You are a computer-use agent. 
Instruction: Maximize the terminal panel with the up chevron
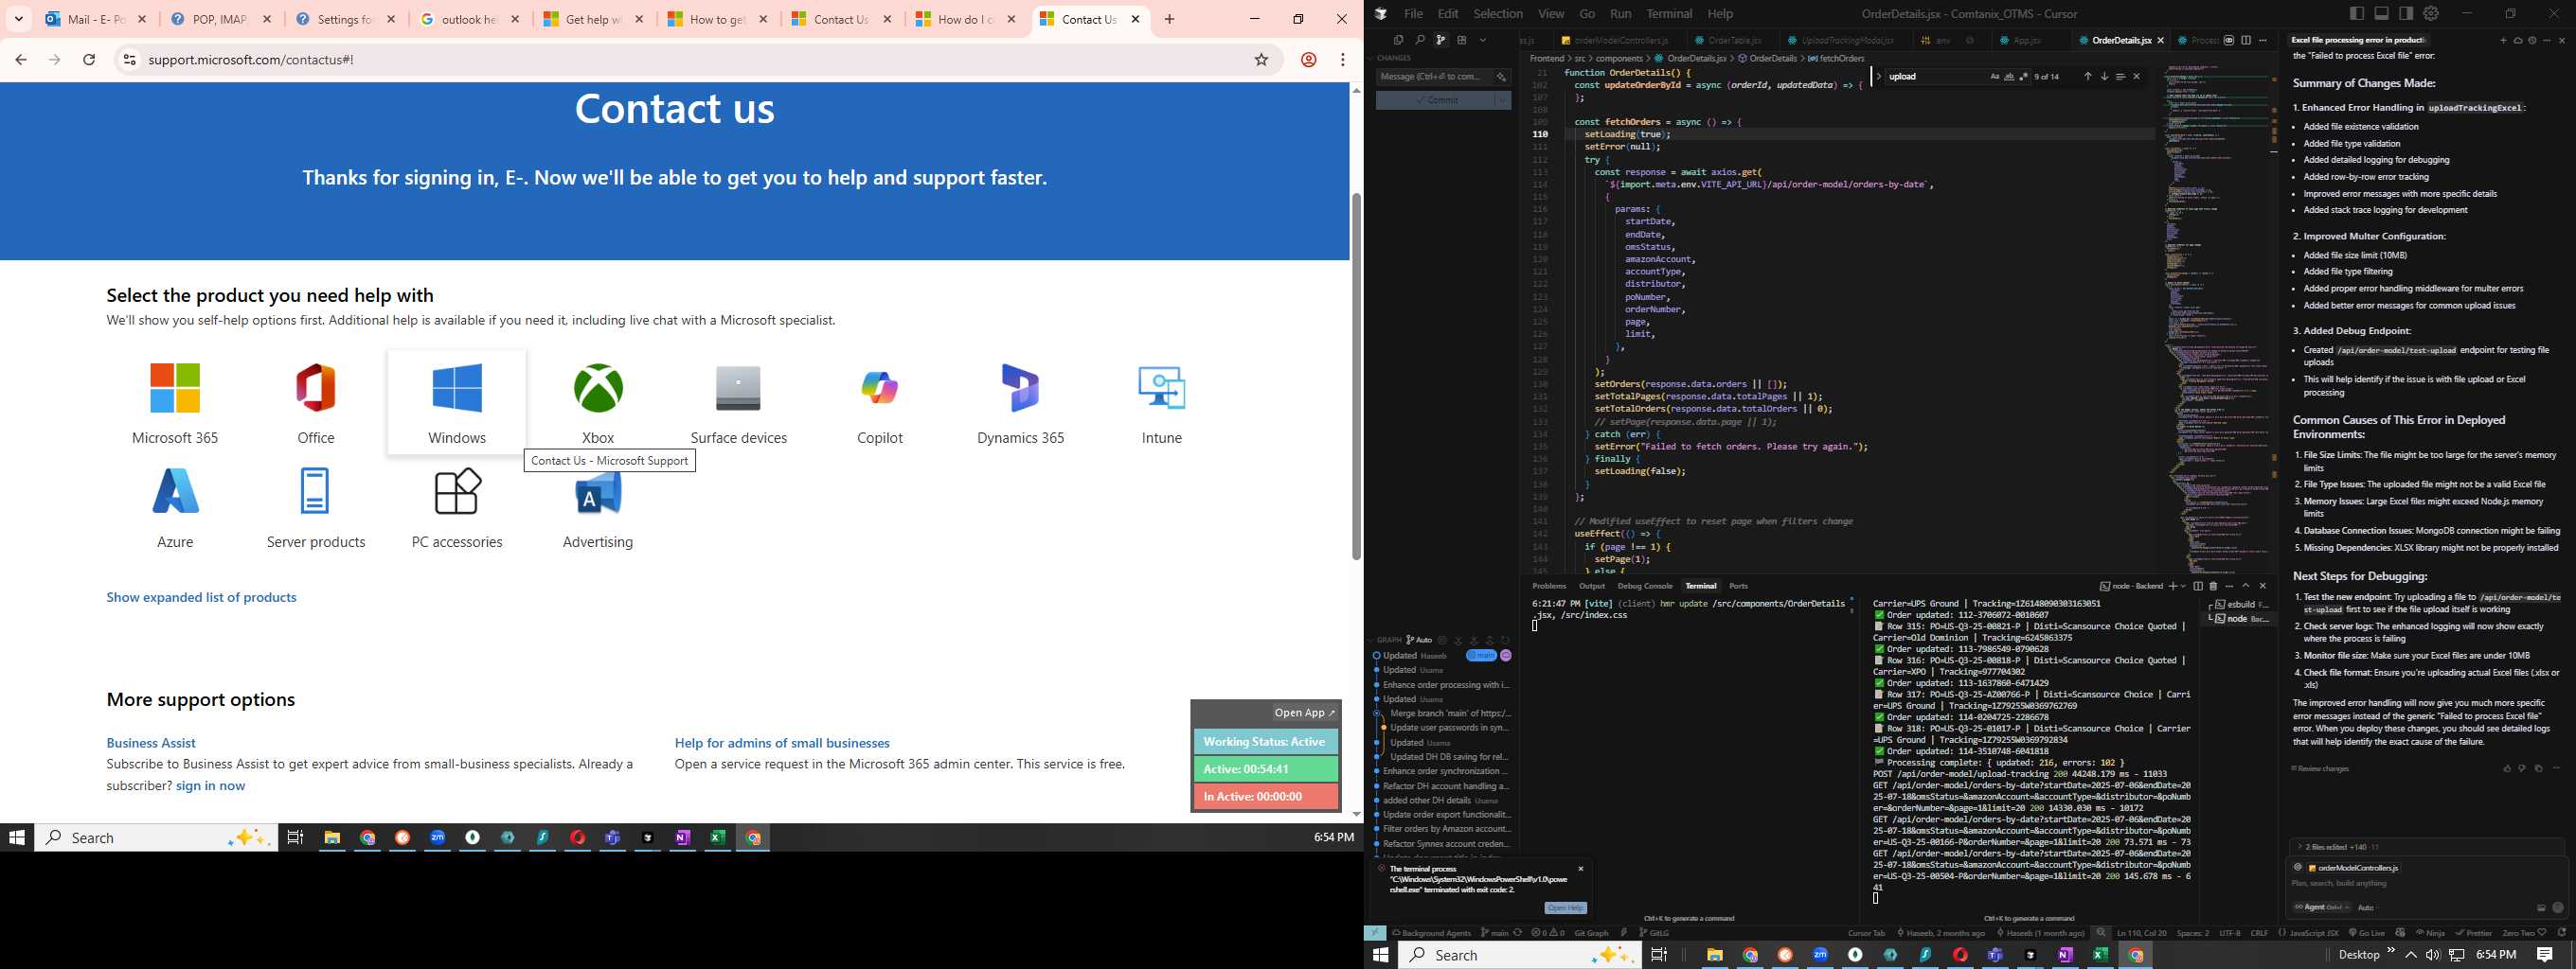pos(2246,587)
